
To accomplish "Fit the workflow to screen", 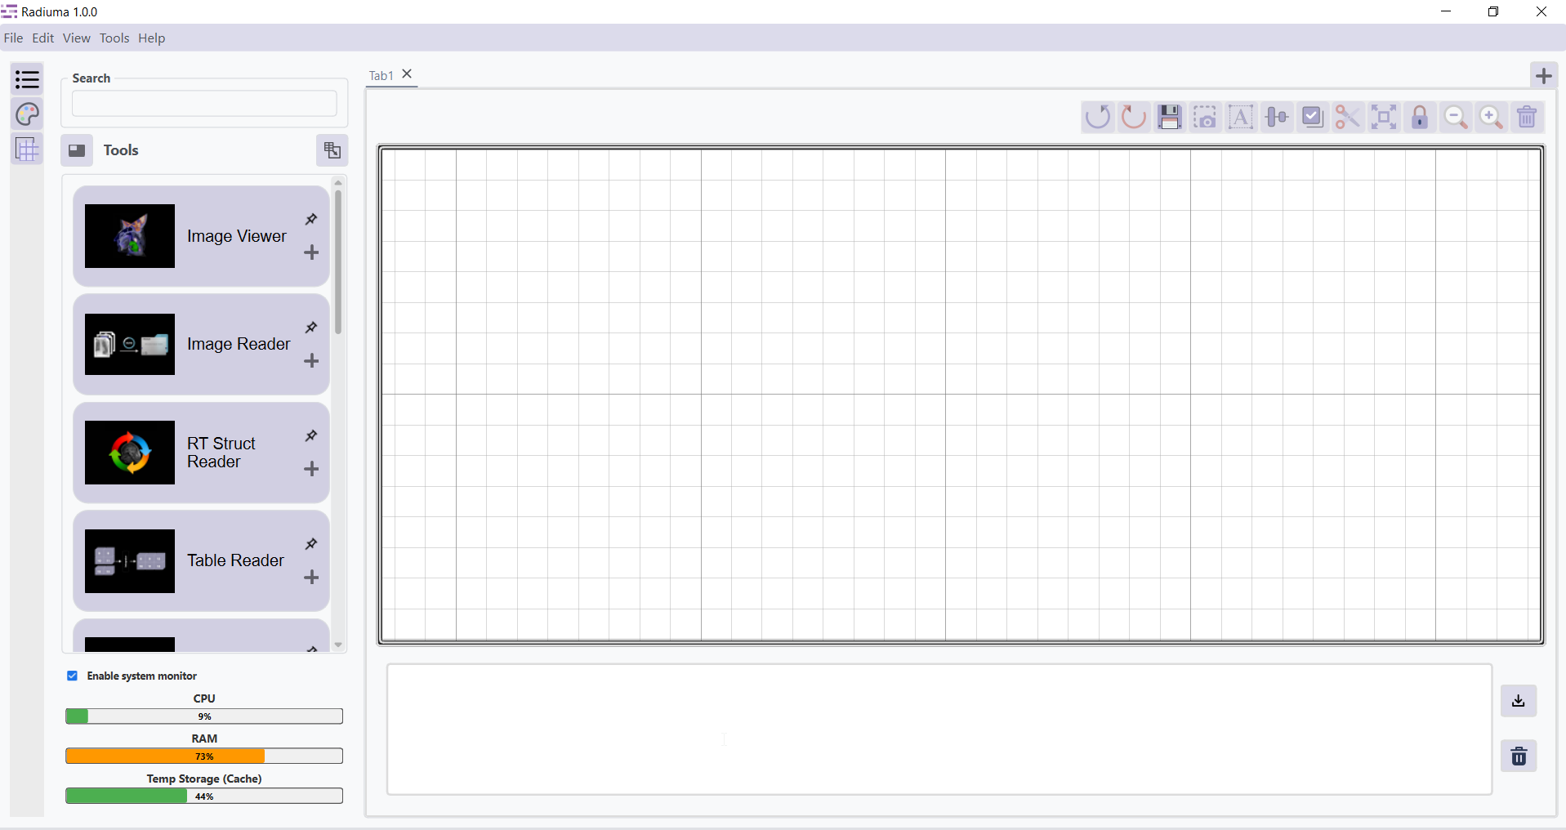I will [1384, 117].
